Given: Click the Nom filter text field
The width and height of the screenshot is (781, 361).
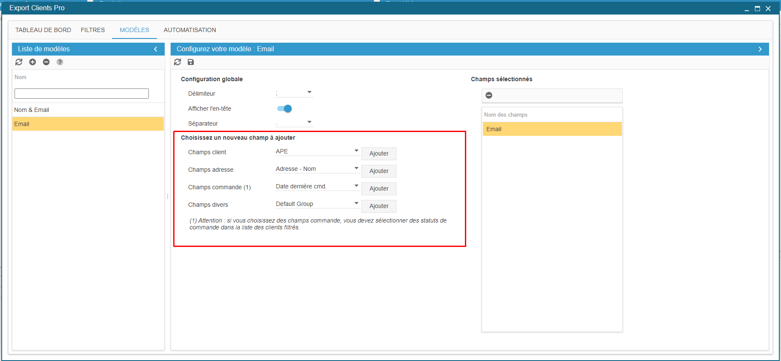Looking at the screenshot, I should click(82, 94).
